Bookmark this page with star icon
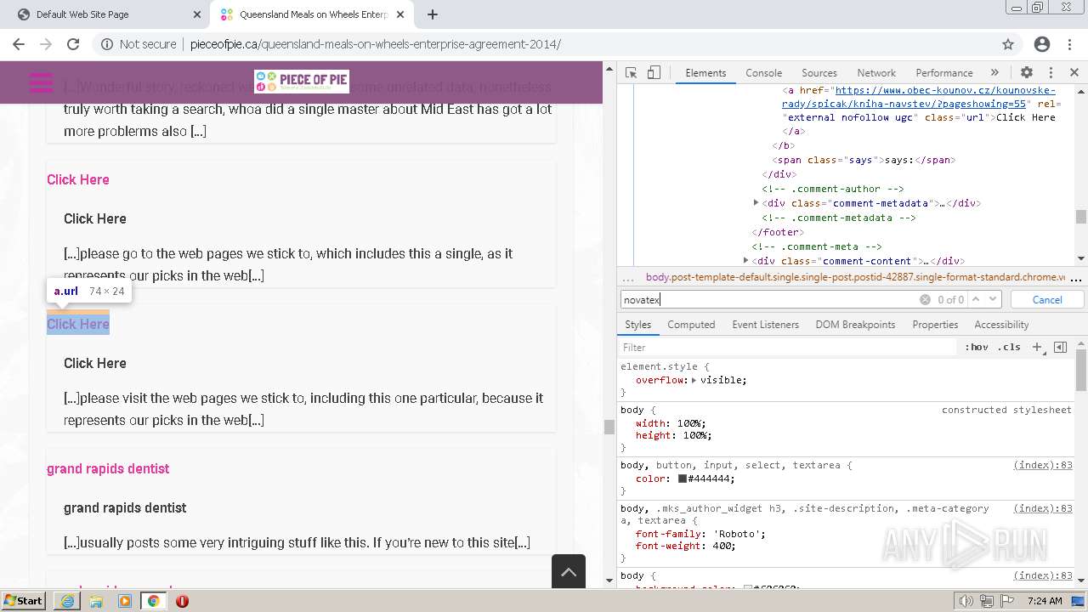 (1008, 44)
